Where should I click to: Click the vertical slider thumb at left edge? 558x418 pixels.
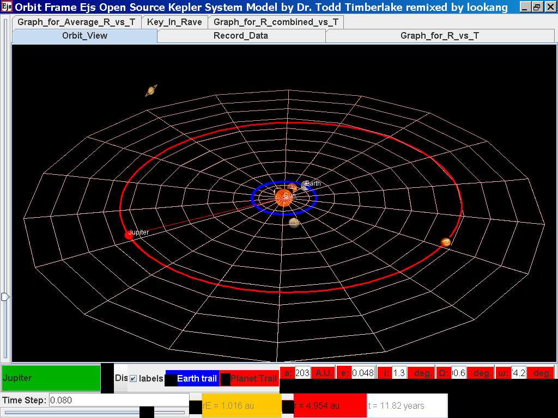click(5, 297)
